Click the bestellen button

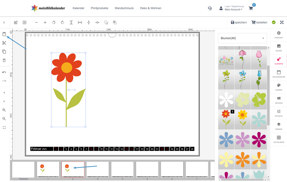pos(259,22)
